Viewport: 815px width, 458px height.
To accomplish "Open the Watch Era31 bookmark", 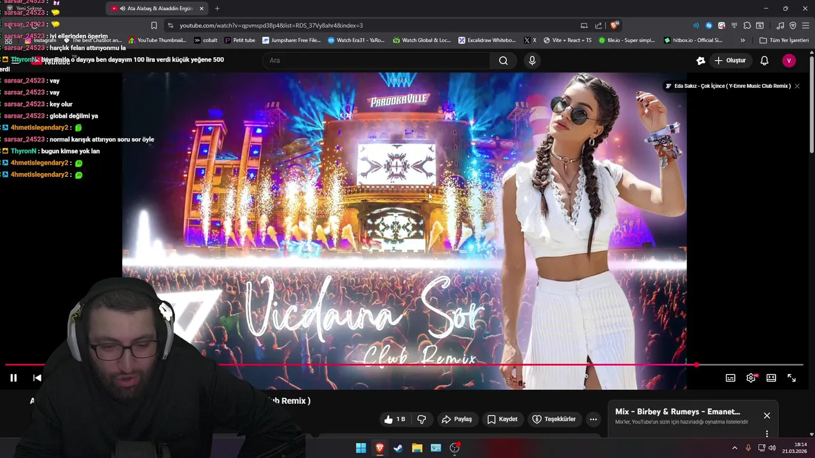I will (356, 40).
